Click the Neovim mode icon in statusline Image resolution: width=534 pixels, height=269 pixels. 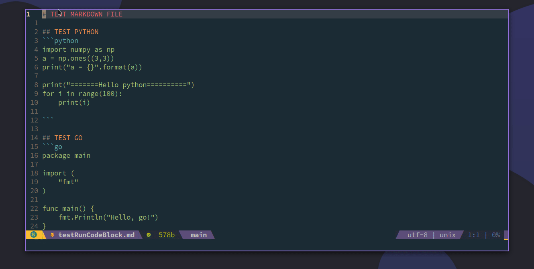[34, 235]
